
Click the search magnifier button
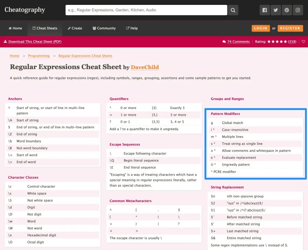pos(233,10)
